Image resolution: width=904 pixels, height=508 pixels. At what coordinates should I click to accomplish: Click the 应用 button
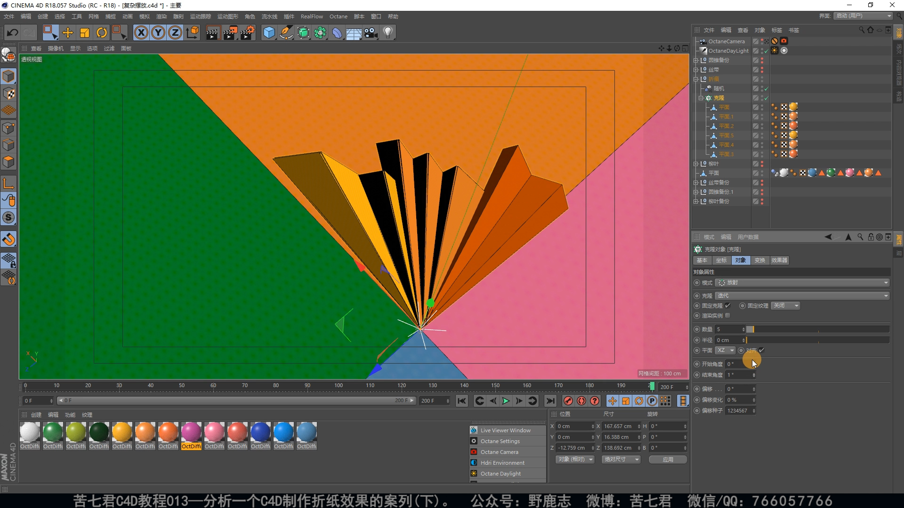(x=668, y=460)
